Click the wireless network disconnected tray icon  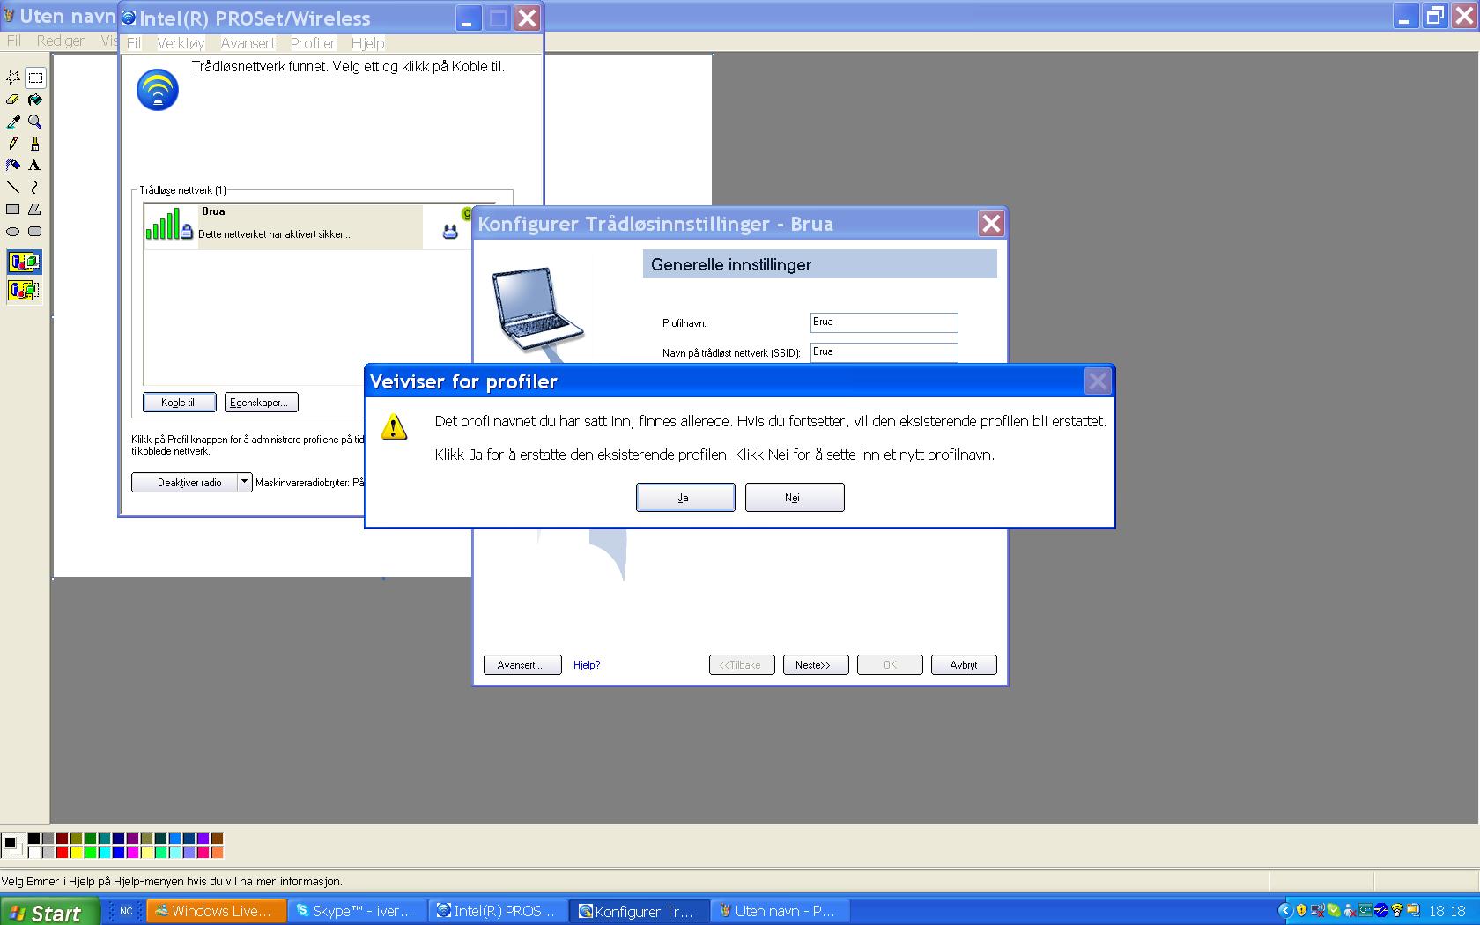(x=1318, y=910)
